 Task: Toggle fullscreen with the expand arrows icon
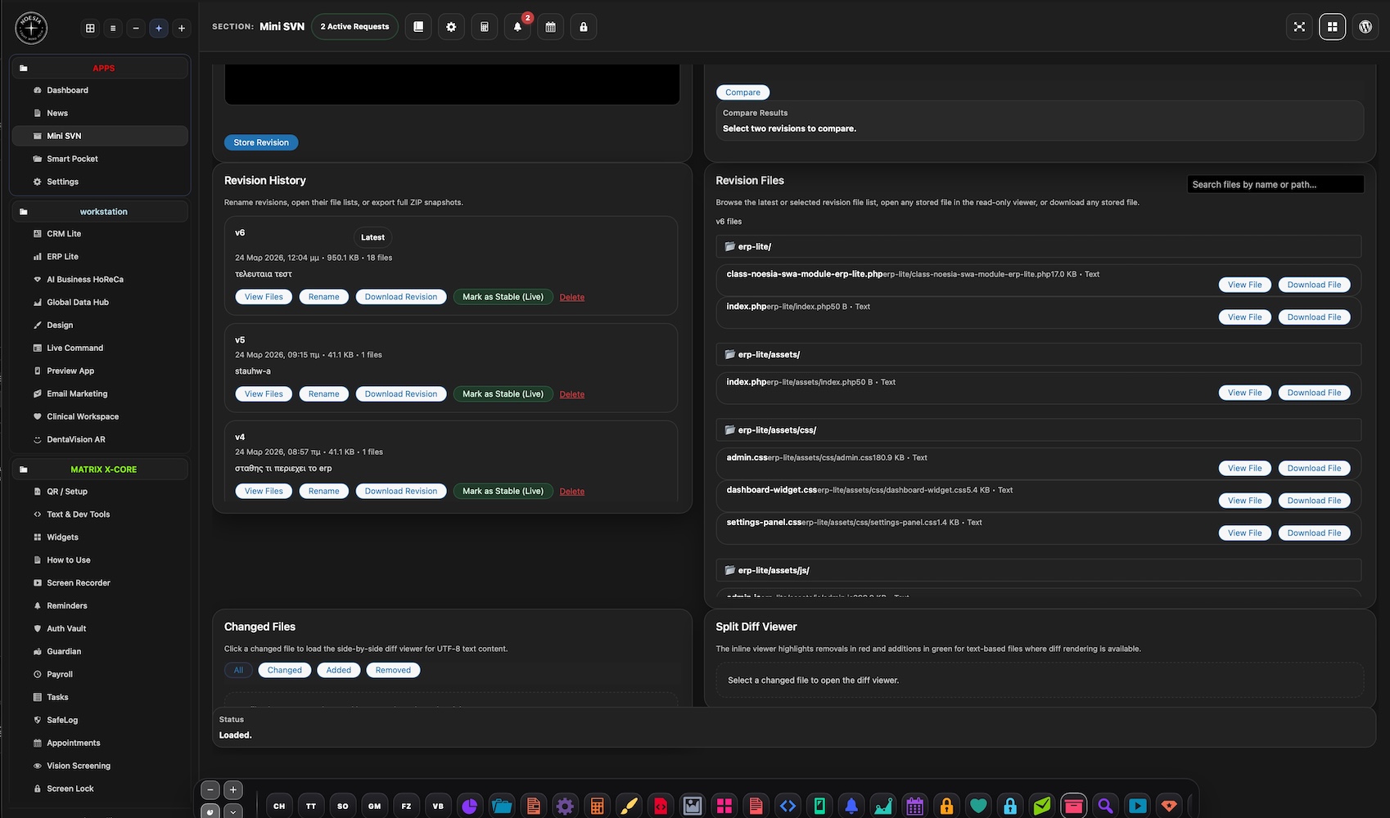[x=1299, y=27]
